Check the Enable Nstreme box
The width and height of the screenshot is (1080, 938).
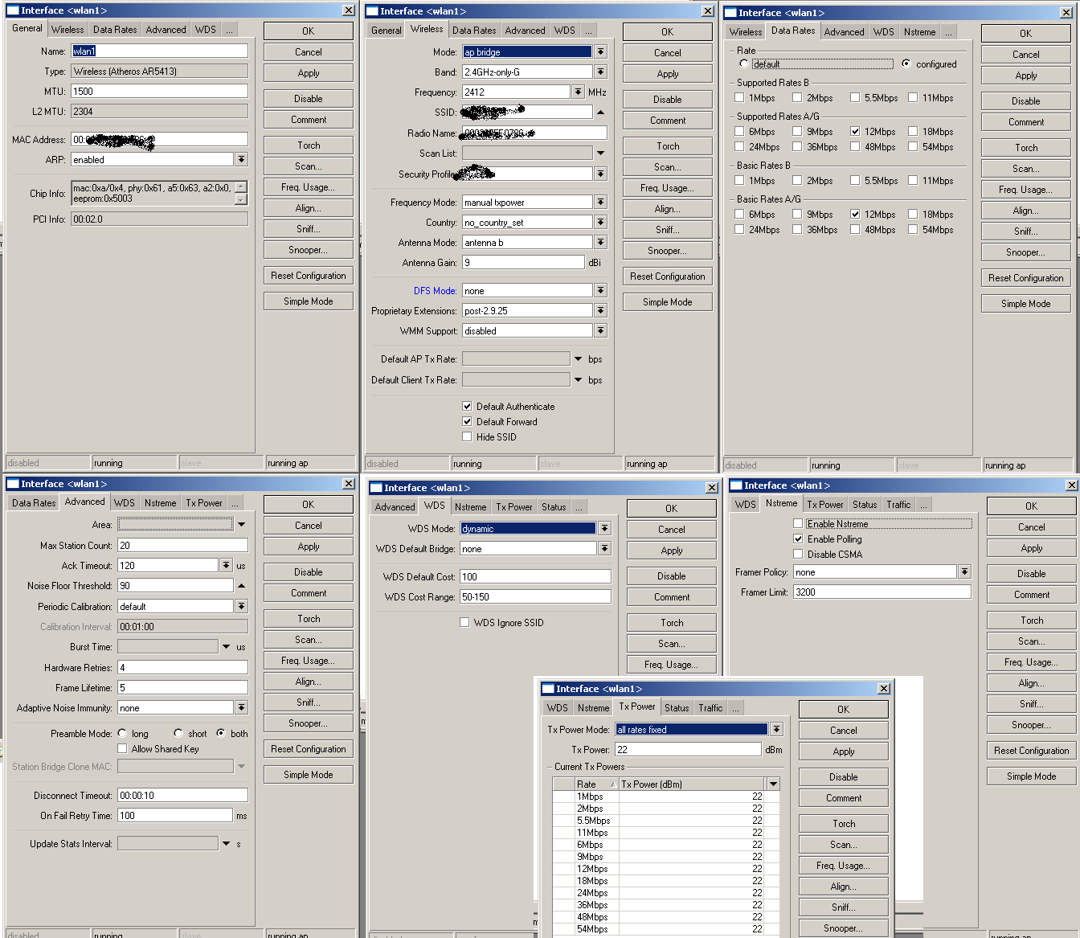coord(798,523)
